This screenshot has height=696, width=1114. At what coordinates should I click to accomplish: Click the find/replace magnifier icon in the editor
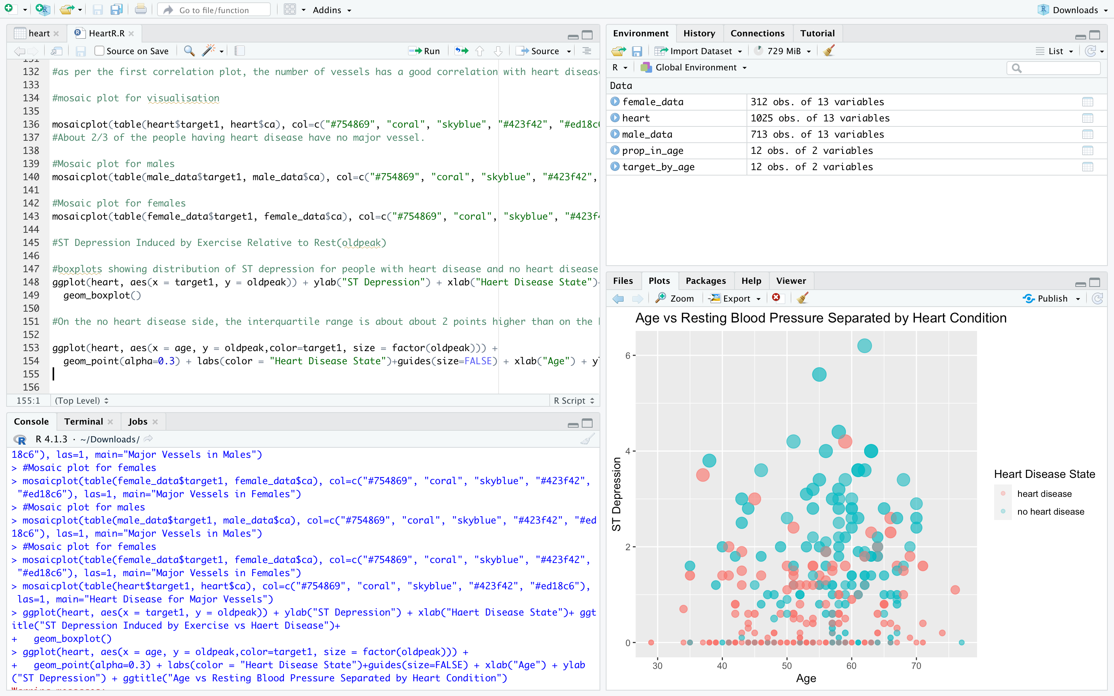coord(189,51)
